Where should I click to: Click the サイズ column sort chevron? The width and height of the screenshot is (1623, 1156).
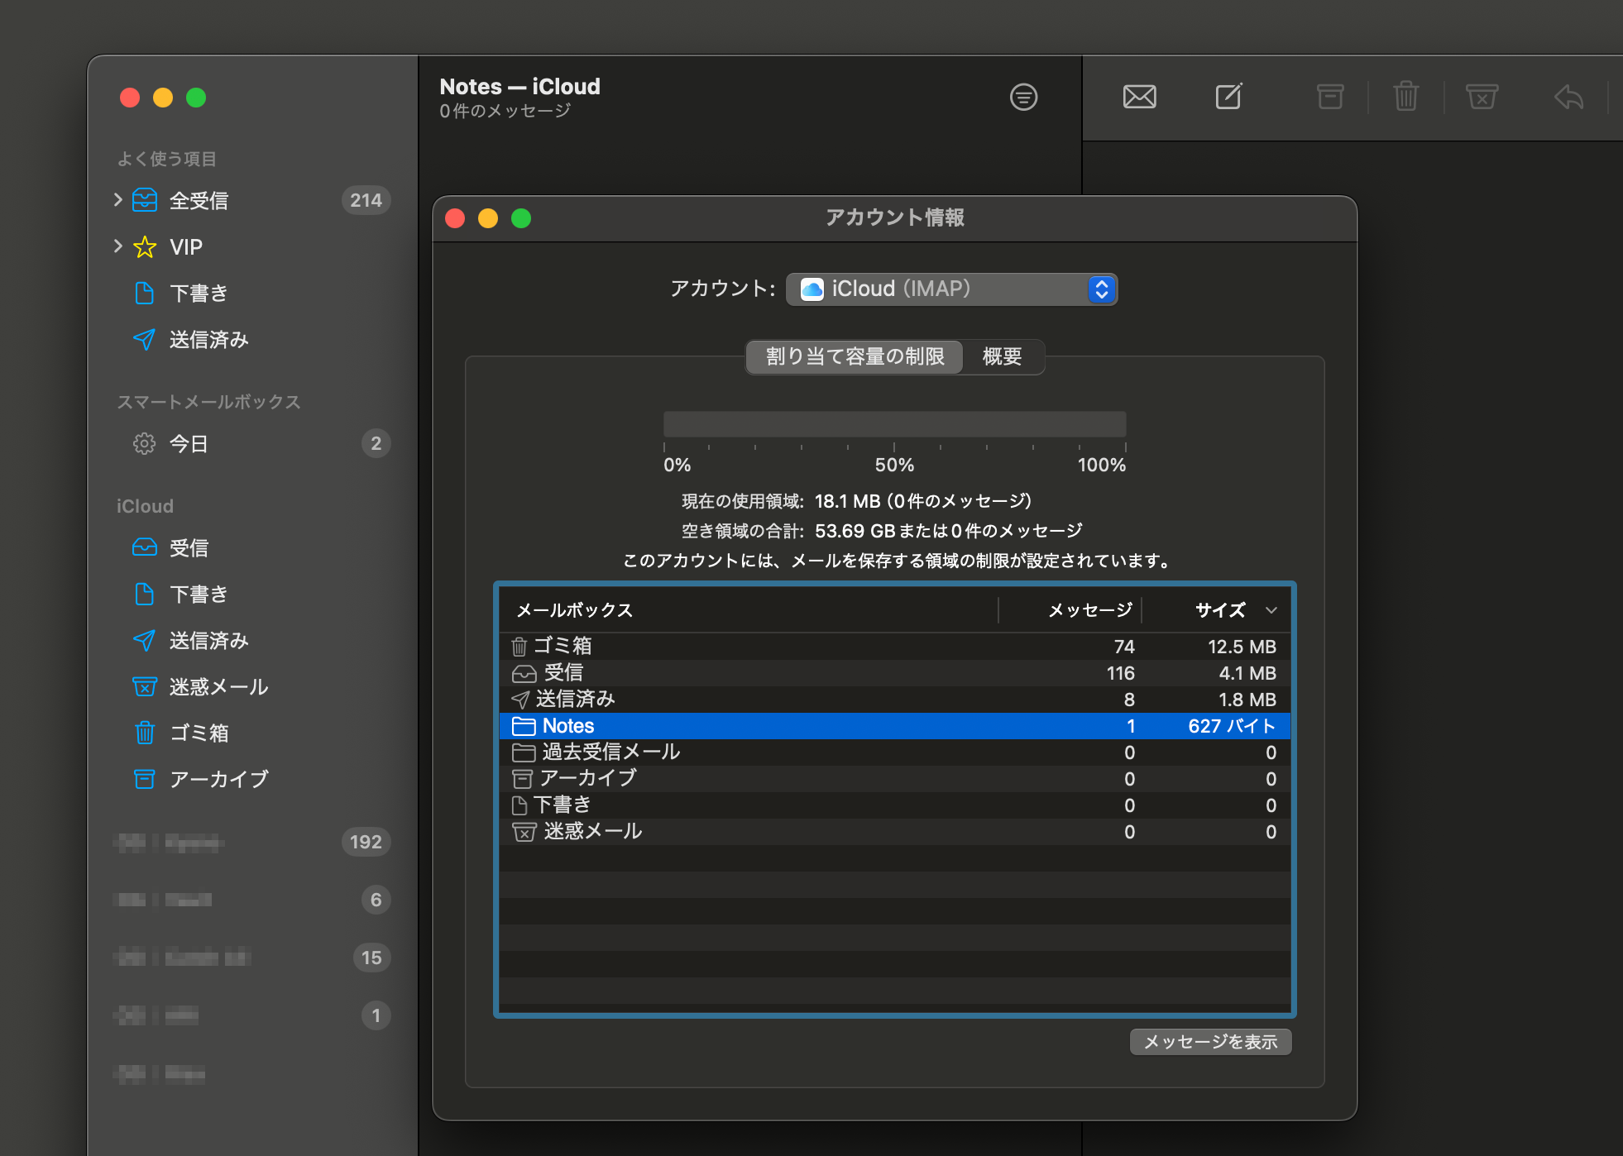pos(1271,610)
